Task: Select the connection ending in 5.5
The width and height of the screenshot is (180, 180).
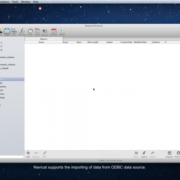Action: 1,46
